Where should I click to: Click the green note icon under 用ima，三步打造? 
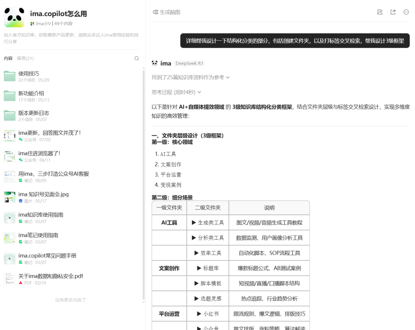[20, 181]
